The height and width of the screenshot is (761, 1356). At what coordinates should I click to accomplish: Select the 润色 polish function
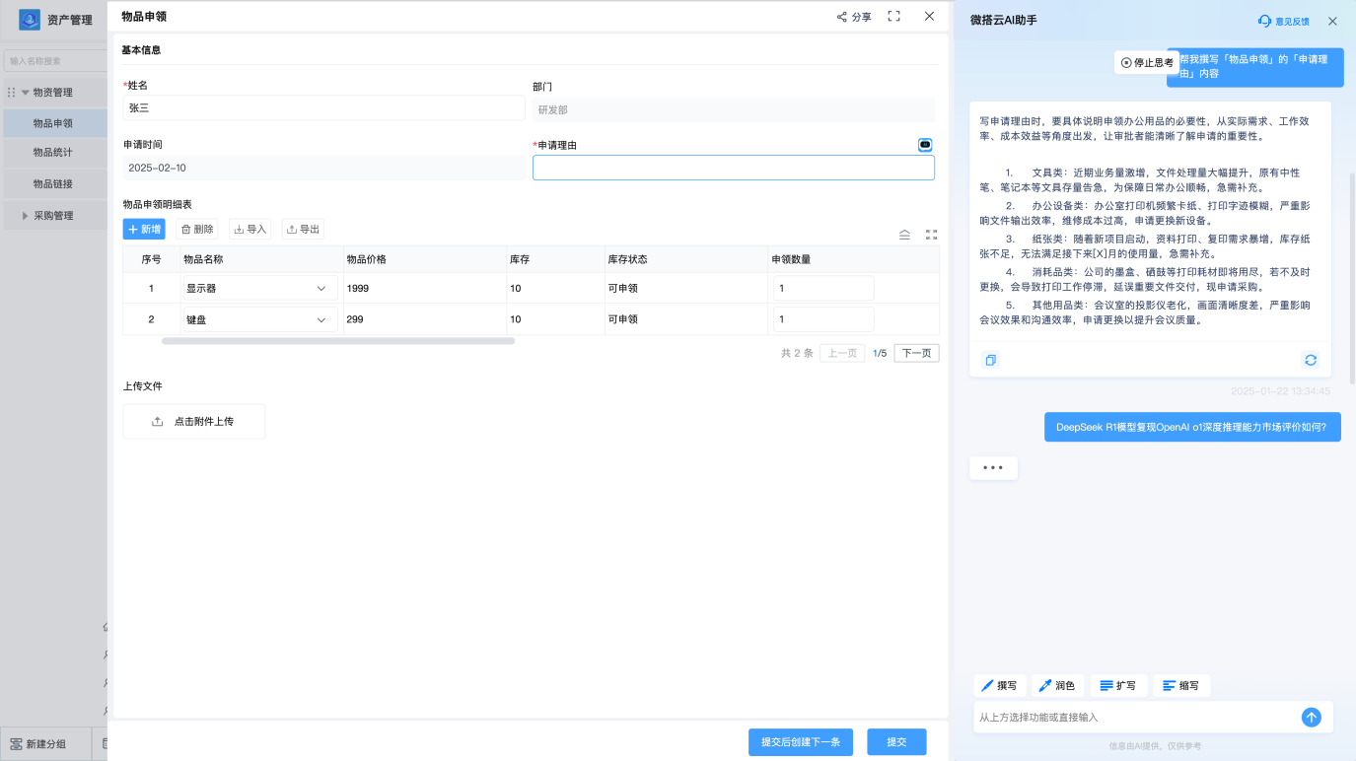(1058, 685)
